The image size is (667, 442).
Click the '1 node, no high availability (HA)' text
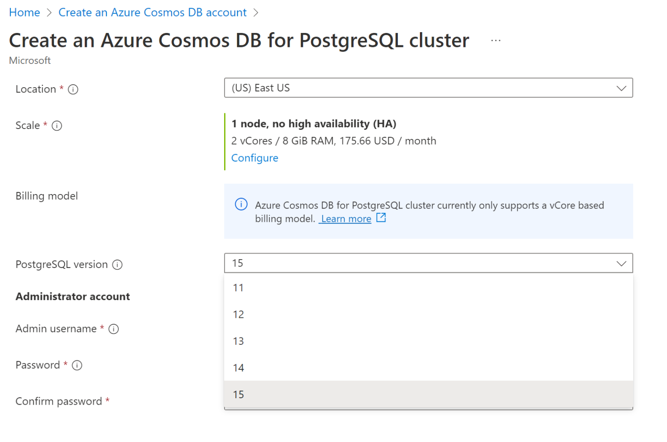(x=314, y=124)
